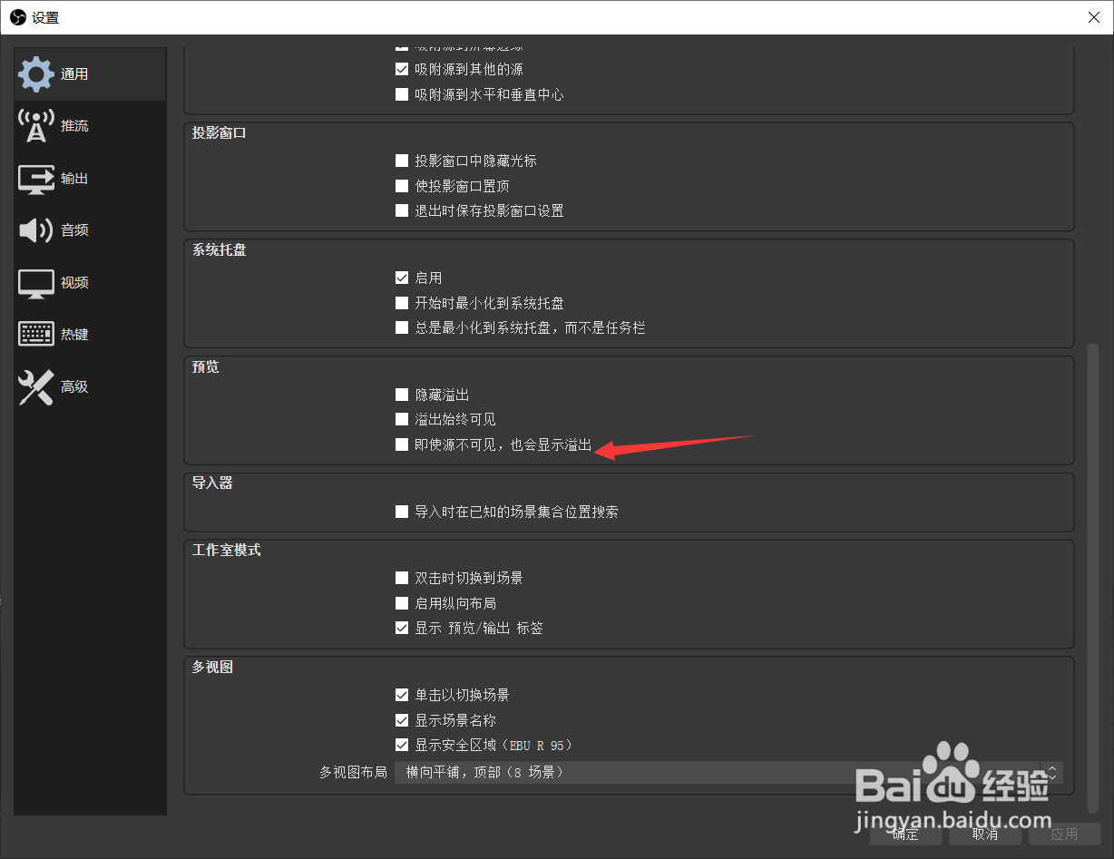Screen dimensions: 1114x859
Task: Uncheck 显示场景名称
Action: coord(402,720)
